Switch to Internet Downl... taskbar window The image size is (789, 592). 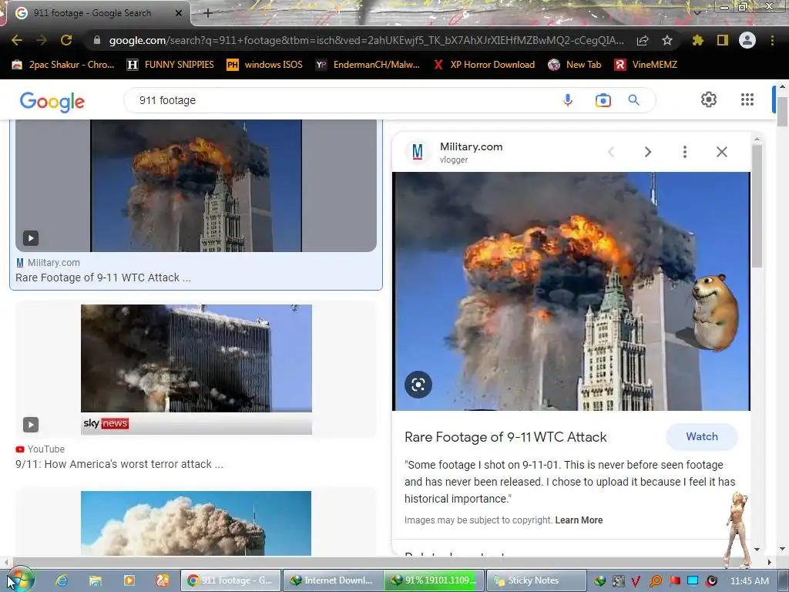pos(333,580)
